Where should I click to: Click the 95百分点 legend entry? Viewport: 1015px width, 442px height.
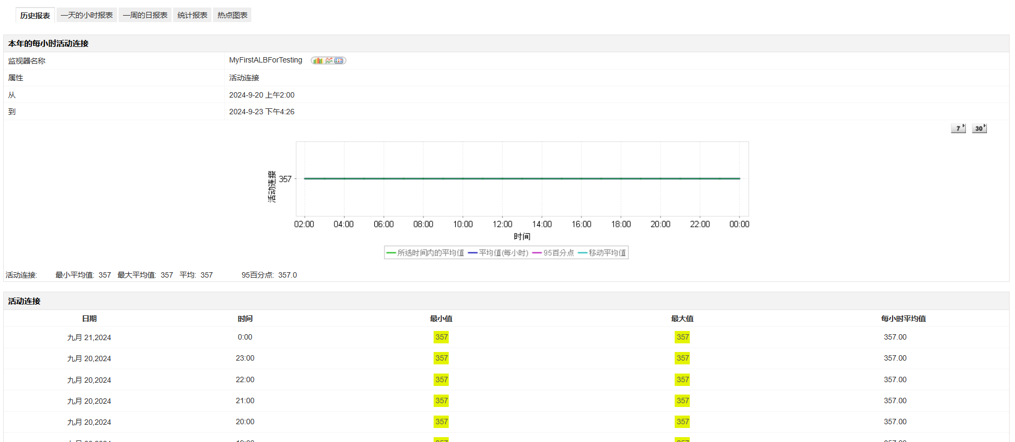pos(553,253)
